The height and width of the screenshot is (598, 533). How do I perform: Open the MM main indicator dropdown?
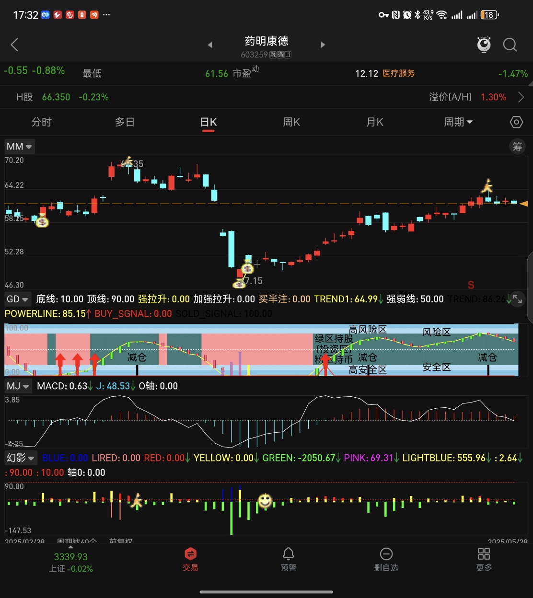(x=19, y=147)
